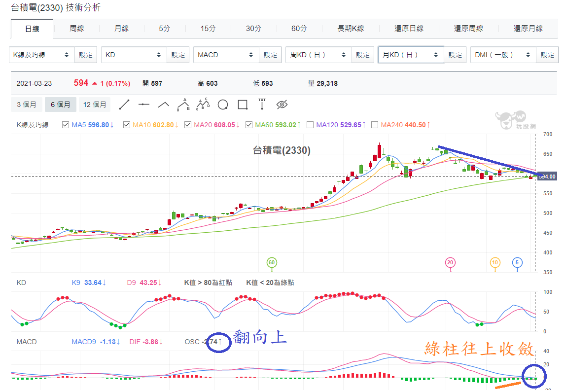565x390 pixels.
Task: Click the MA5 596.80 value text
Action: click(99, 125)
